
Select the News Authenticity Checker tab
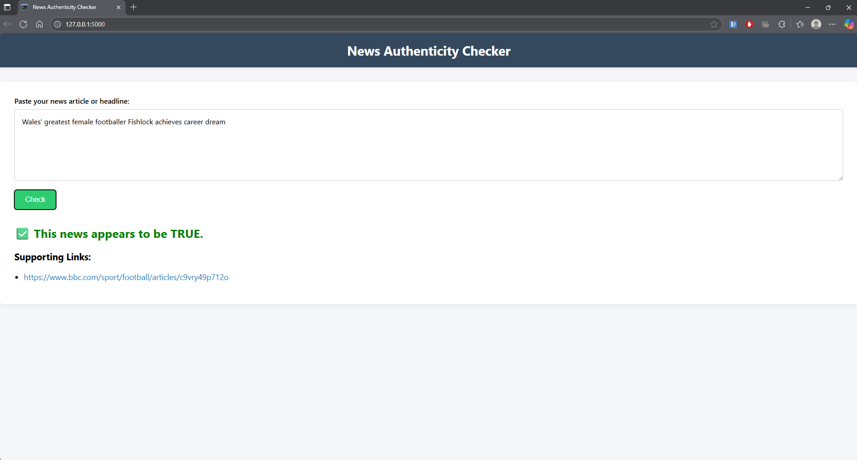click(65, 7)
